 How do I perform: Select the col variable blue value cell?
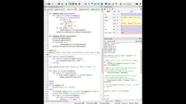pos(131,14)
